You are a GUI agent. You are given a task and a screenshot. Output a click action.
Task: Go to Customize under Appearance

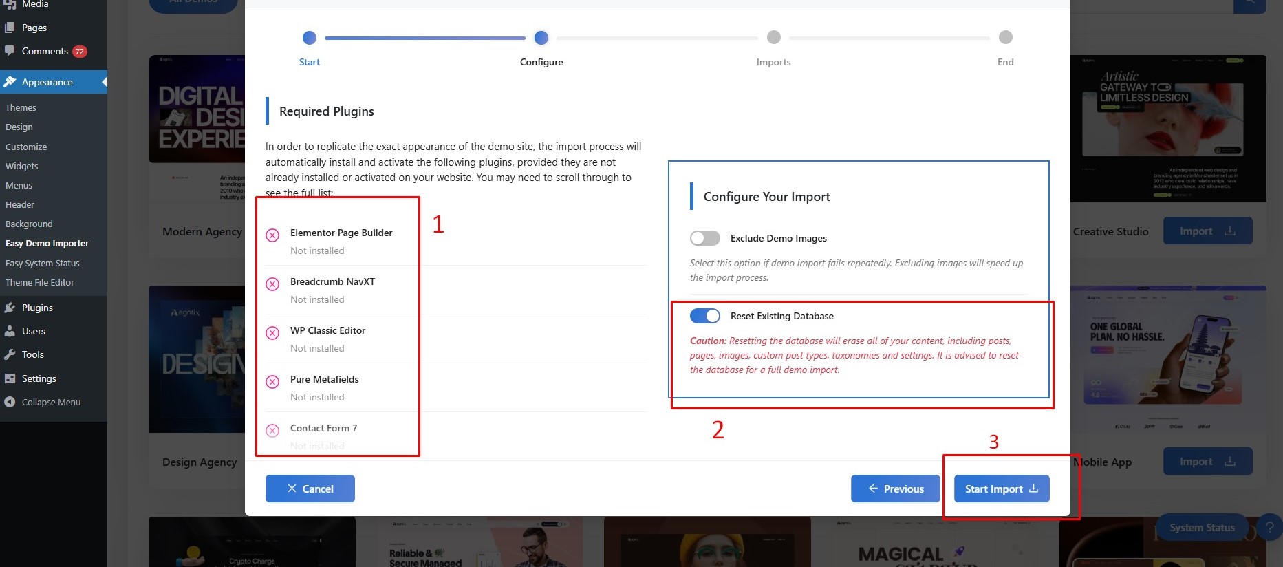(x=26, y=147)
